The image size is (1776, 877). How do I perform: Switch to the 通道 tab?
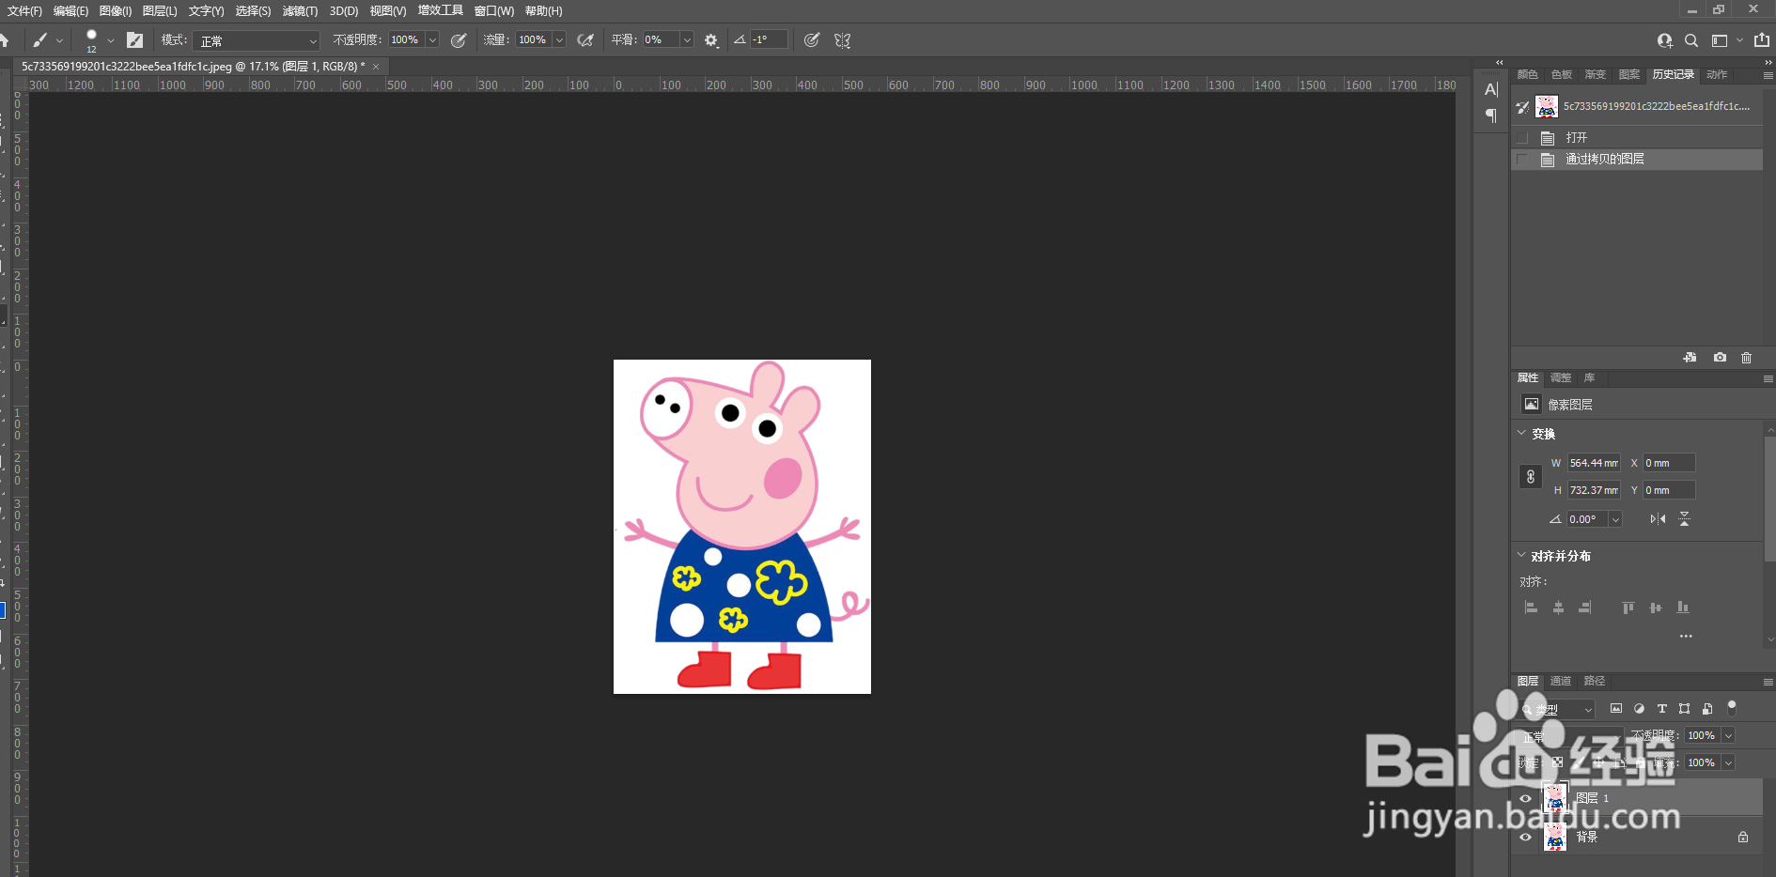click(1561, 681)
